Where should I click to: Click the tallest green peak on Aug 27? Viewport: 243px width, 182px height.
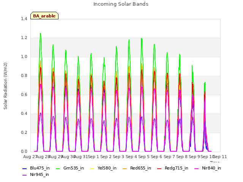tap(41, 33)
